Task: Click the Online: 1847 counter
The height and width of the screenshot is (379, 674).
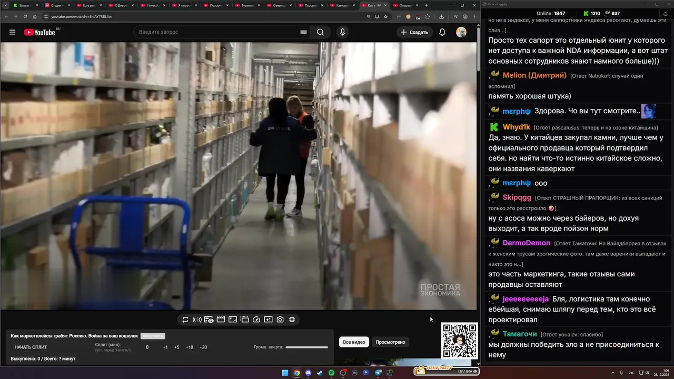Action: [x=551, y=13]
